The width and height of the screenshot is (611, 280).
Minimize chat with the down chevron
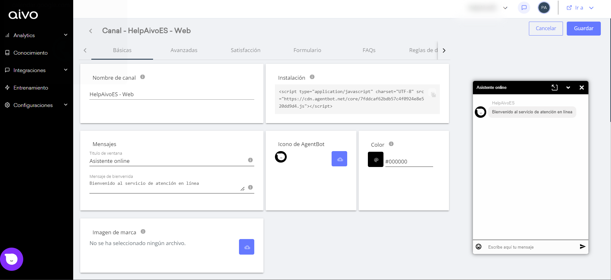tap(568, 88)
